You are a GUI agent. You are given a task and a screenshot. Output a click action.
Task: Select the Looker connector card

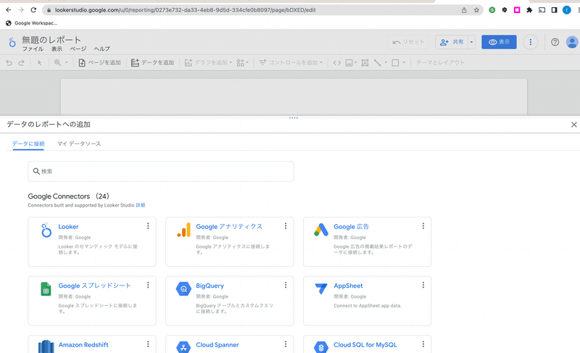click(x=92, y=242)
